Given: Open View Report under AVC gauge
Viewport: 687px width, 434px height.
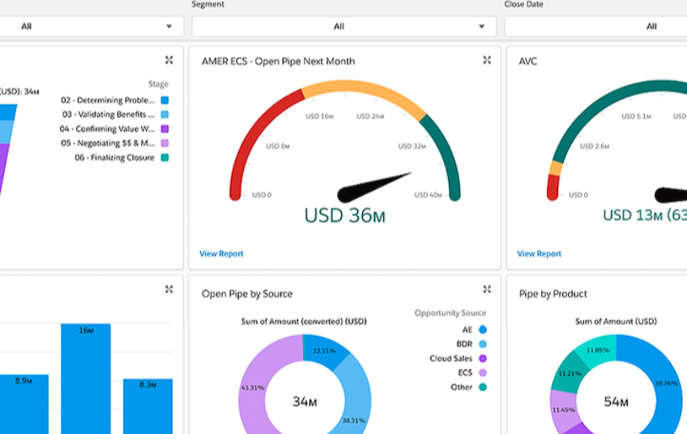Looking at the screenshot, I should [539, 253].
